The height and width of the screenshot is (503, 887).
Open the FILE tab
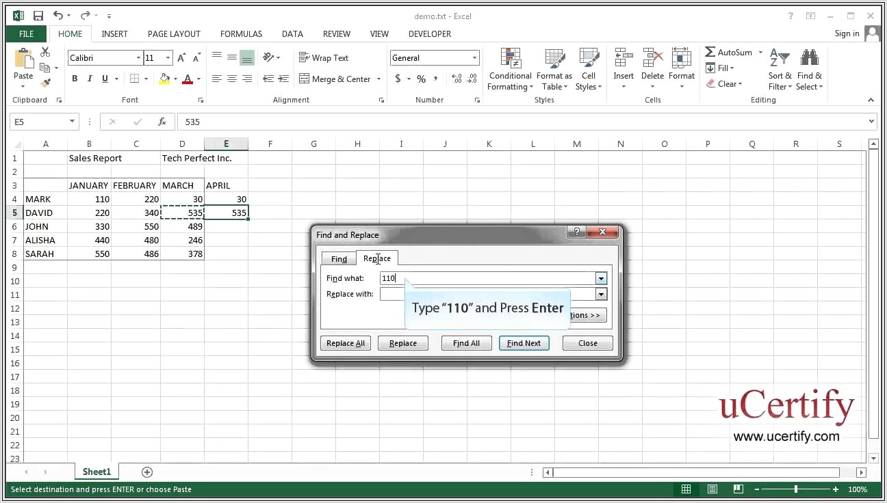point(27,33)
